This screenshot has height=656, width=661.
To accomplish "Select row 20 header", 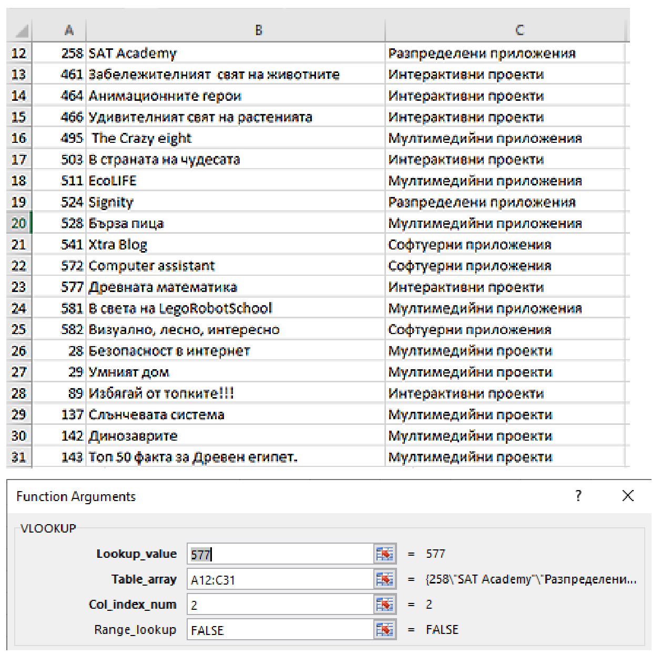I will (19, 223).
